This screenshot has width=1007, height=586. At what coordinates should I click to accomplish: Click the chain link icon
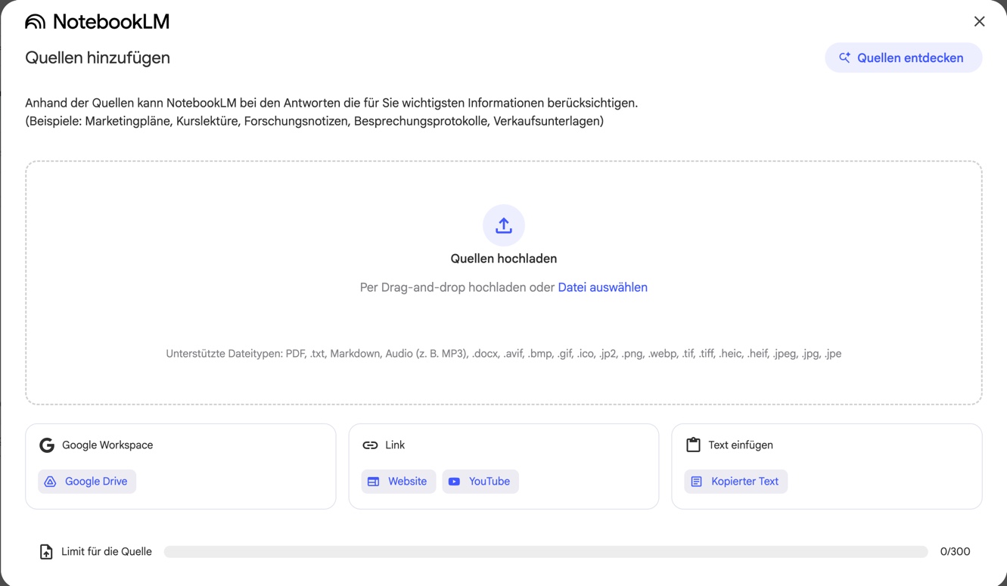[370, 445]
